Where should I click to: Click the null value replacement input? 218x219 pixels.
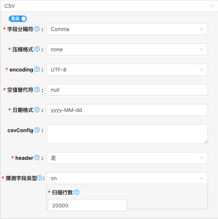point(127,90)
